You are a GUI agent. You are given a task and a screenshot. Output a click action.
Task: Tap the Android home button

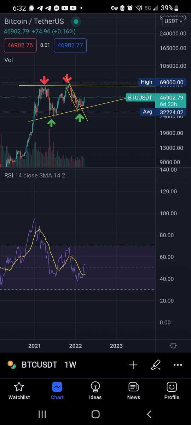coord(95,414)
